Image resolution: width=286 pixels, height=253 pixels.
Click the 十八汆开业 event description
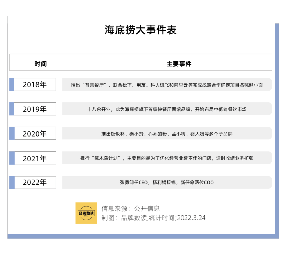click(x=167, y=109)
